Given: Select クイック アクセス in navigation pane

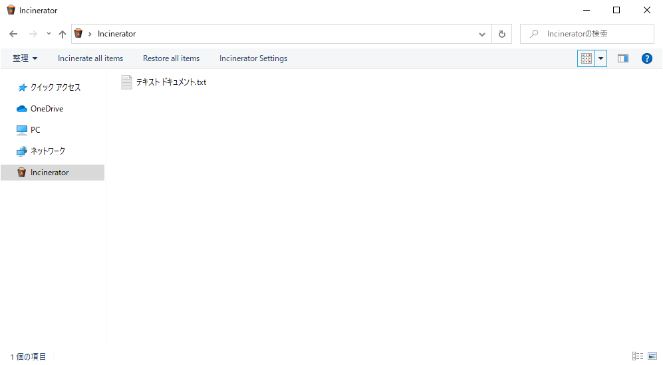Looking at the screenshot, I should click(55, 88).
